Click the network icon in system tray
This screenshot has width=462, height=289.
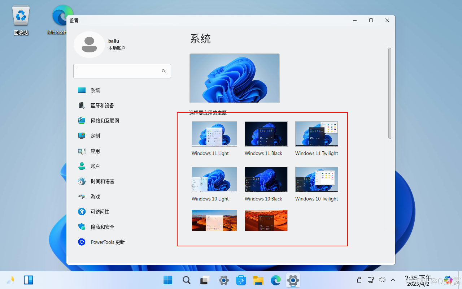point(370,280)
